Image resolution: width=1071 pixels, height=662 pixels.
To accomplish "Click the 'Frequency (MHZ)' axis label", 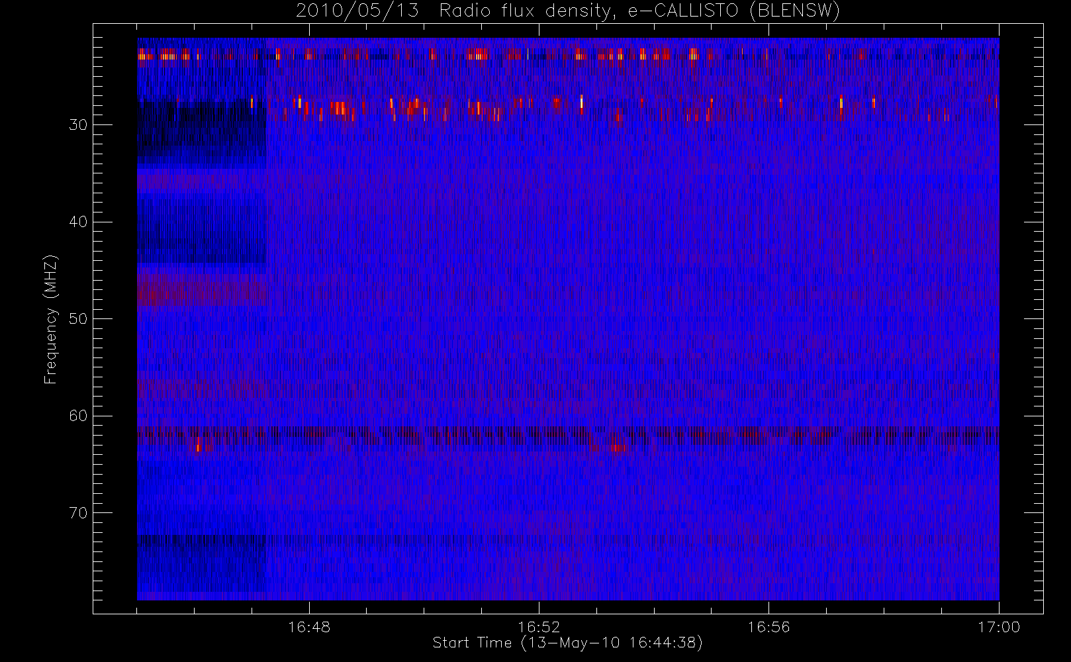I will click(51, 319).
